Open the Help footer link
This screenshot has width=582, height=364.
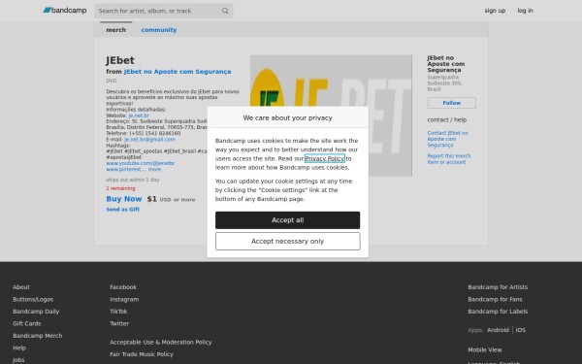[x=19, y=348]
